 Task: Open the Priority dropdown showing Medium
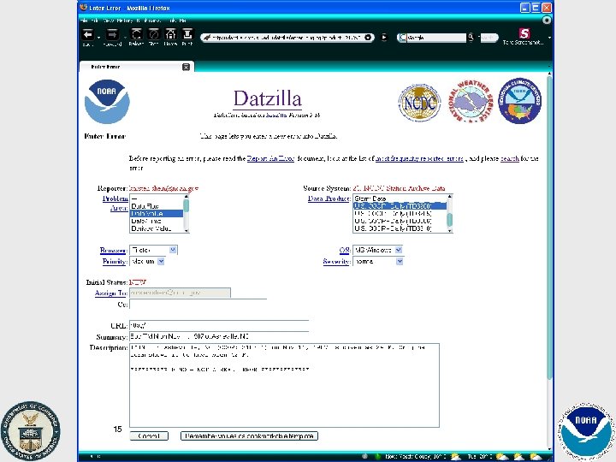(x=147, y=261)
